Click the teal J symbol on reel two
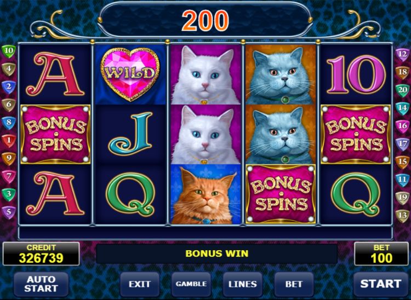Image resolution: width=411 pixels, height=300 pixels. 130,134
